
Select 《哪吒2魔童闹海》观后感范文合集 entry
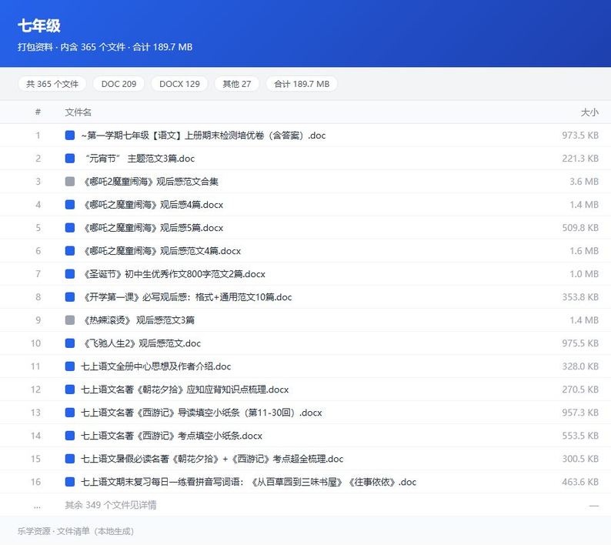point(149,181)
